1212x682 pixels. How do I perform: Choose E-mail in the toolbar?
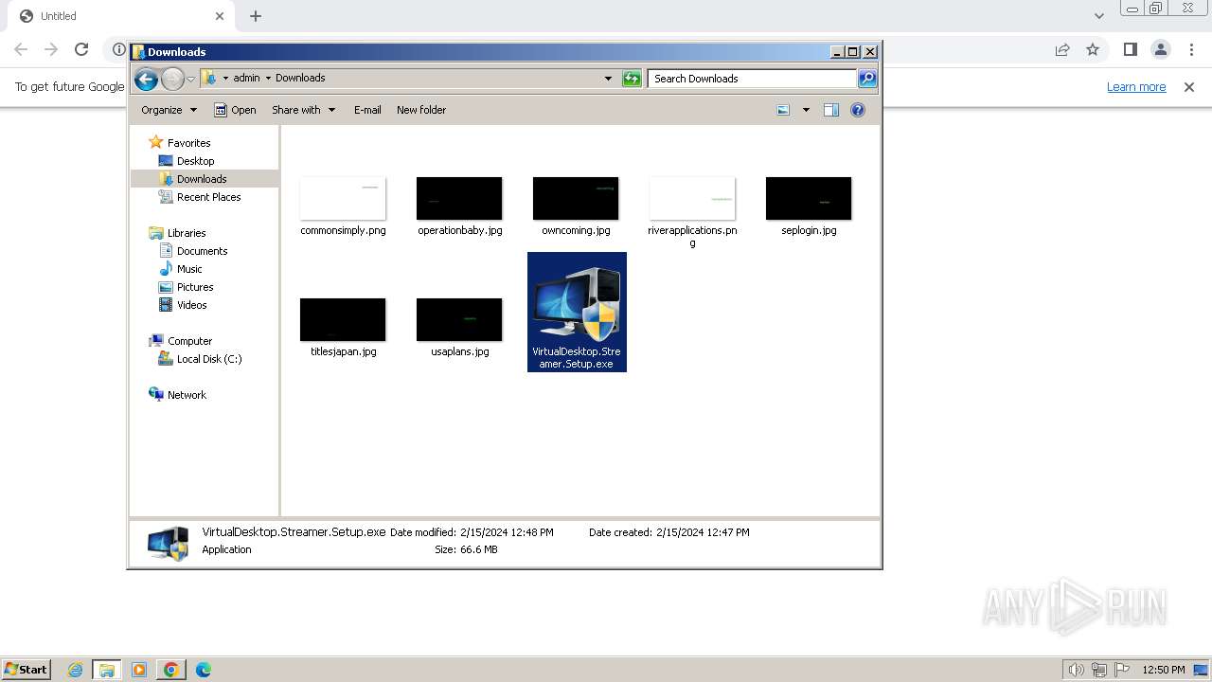click(367, 110)
